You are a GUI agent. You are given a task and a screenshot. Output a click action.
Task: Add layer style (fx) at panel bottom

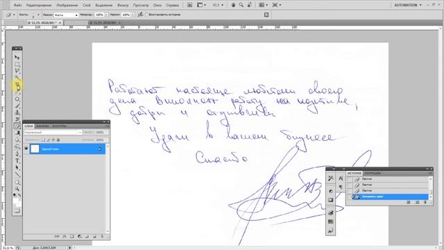click(65, 236)
